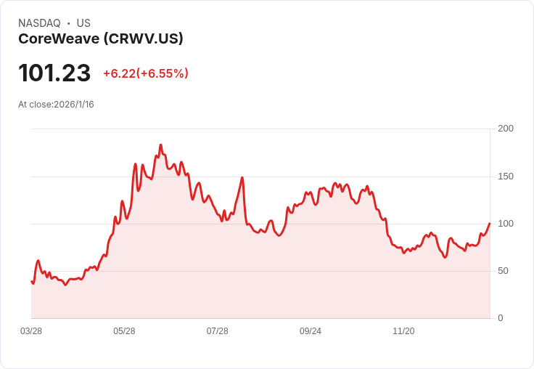Click the end point of the price line
This screenshot has width=534, height=369.
pos(490,224)
